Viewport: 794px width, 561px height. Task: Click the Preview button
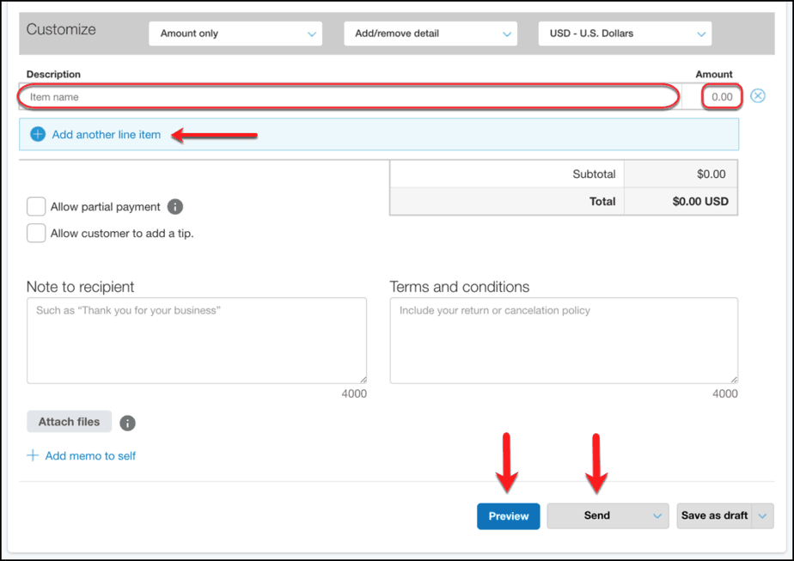[508, 515]
